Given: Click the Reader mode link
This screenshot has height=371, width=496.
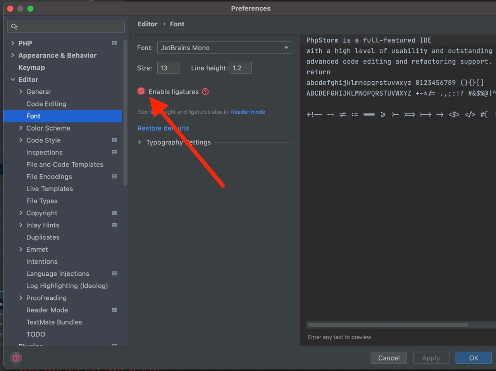Looking at the screenshot, I should 248,112.
